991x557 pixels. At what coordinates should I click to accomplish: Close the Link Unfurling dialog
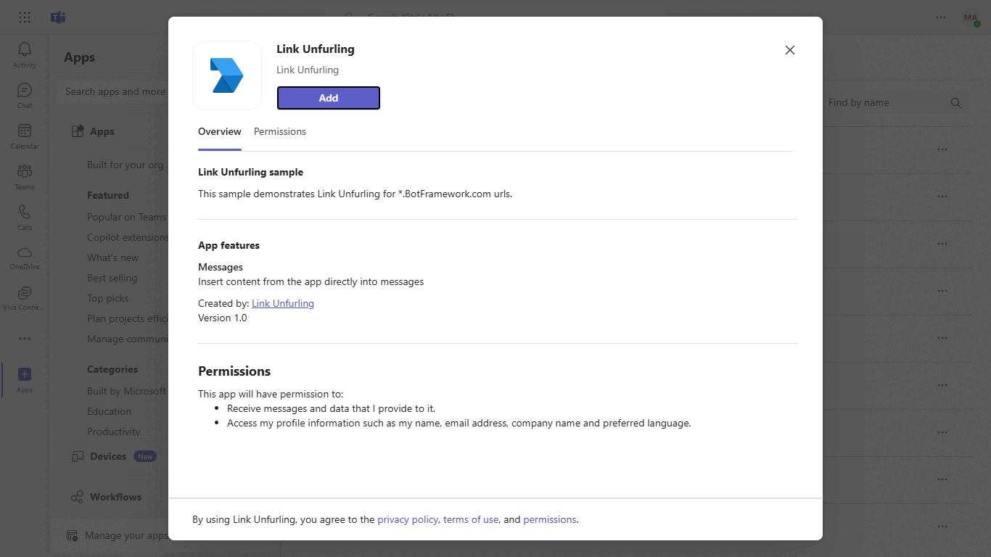(790, 50)
